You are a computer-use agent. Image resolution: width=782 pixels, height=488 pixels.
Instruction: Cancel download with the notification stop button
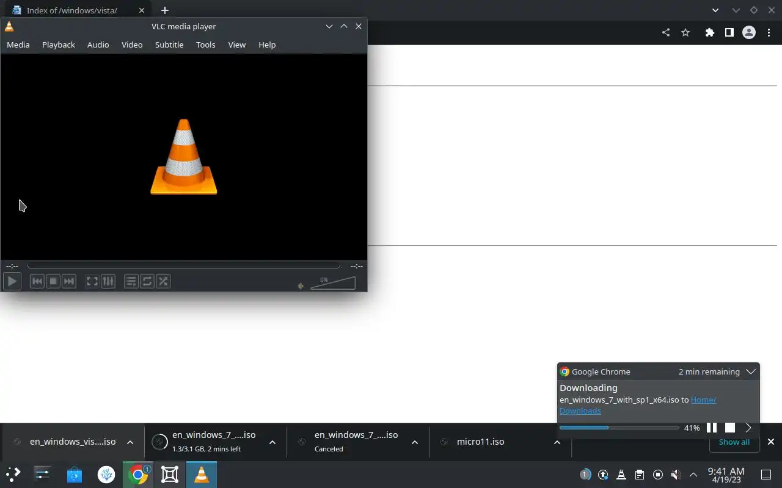pyautogui.click(x=730, y=428)
